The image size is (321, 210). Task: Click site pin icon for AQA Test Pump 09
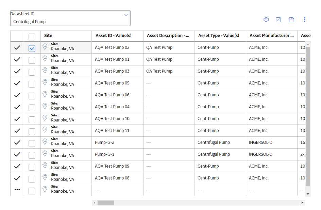pyautogui.click(x=45, y=165)
